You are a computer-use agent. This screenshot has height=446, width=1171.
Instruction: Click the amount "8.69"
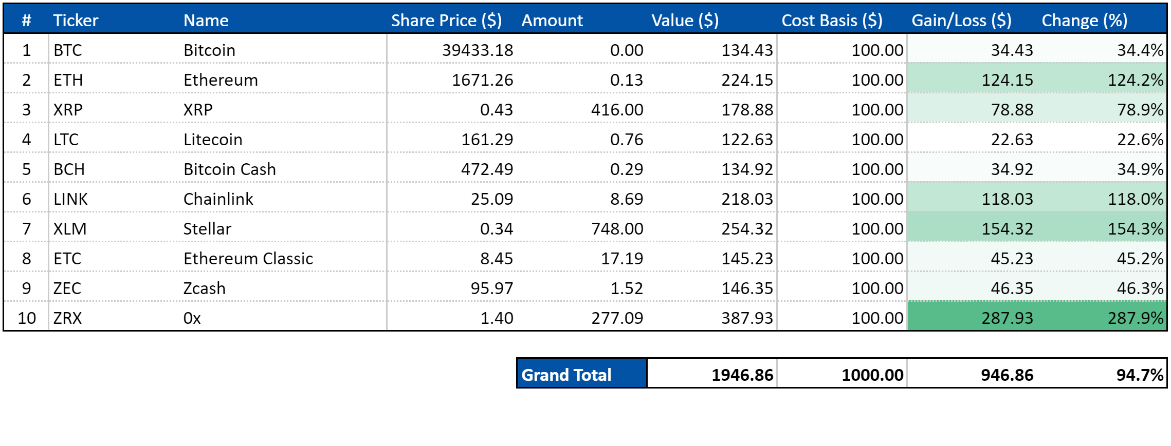[627, 199]
